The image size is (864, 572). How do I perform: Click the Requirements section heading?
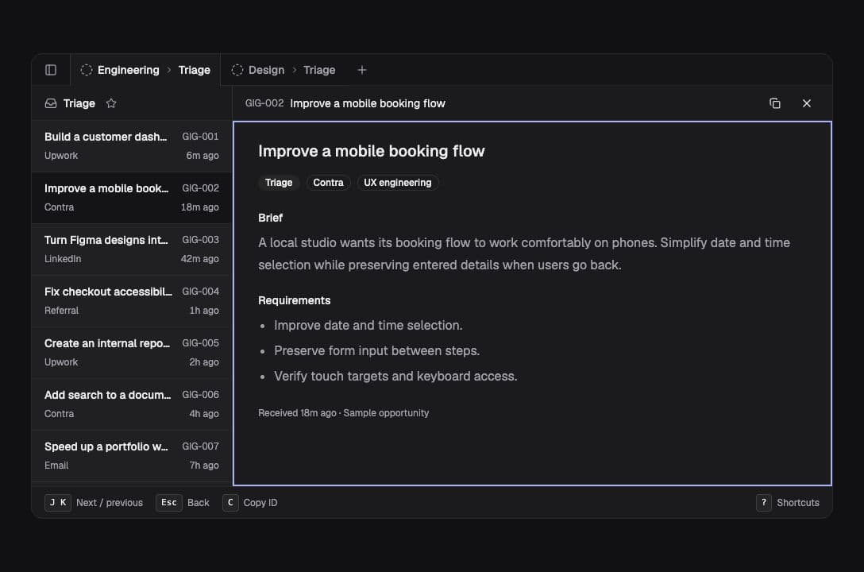(295, 300)
